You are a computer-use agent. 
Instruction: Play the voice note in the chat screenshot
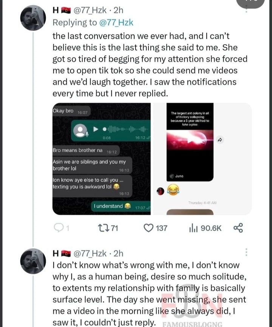(x=96, y=129)
